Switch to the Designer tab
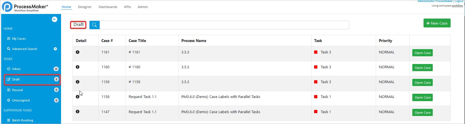 (85, 7)
